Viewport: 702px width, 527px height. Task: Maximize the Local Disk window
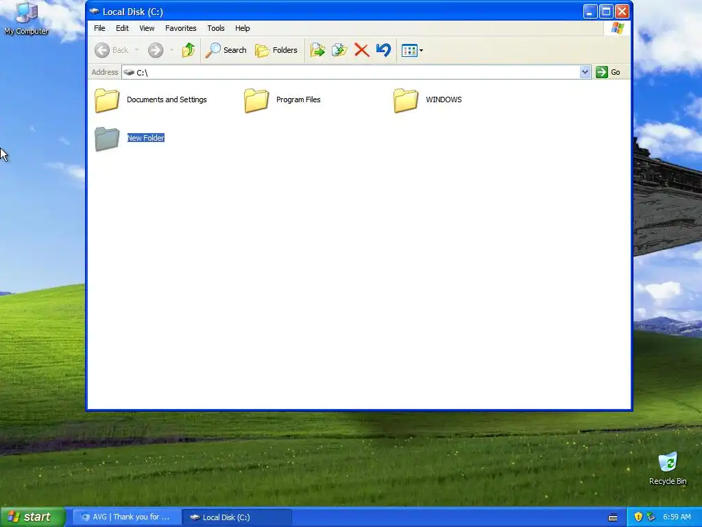pos(606,12)
